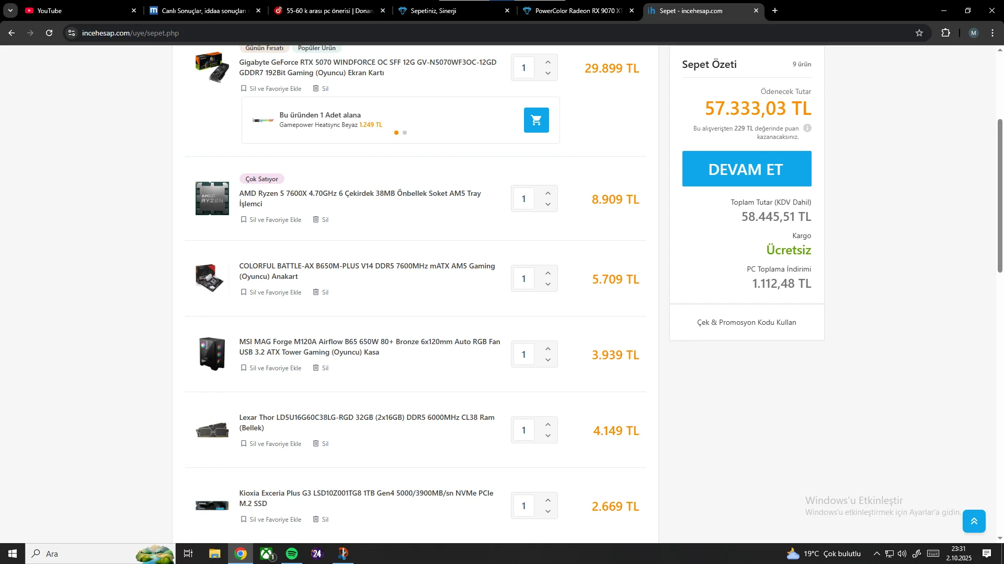Open Spotify from the Windows taskbar
1004x564 pixels.
(x=292, y=554)
